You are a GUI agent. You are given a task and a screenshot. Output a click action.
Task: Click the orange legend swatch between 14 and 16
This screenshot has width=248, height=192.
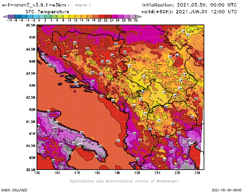click(x=84, y=16)
